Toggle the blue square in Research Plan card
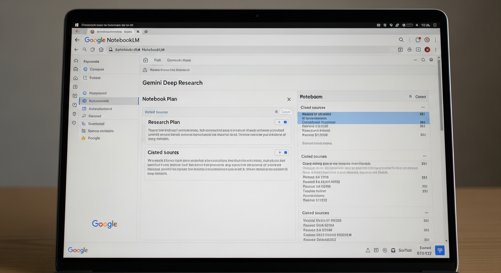The height and width of the screenshot is (273, 501). [x=285, y=122]
